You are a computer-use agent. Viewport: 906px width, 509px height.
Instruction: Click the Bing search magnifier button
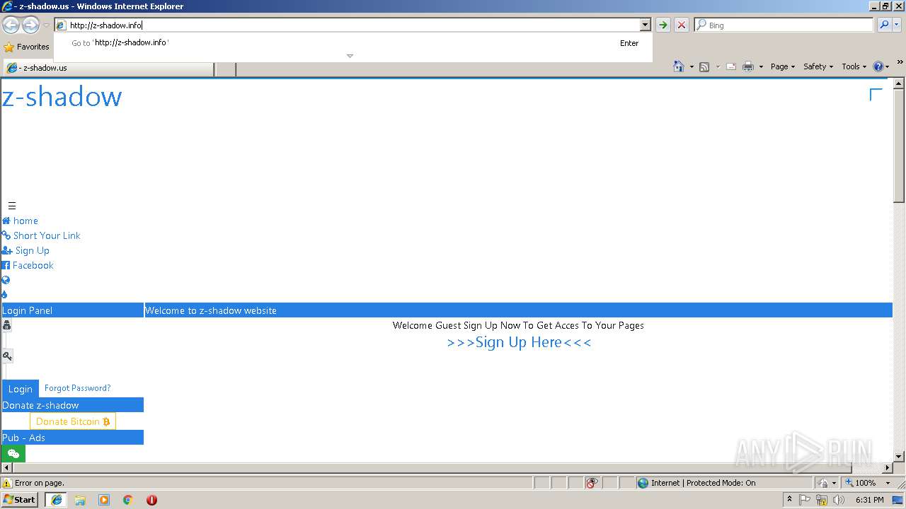[884, 25]
